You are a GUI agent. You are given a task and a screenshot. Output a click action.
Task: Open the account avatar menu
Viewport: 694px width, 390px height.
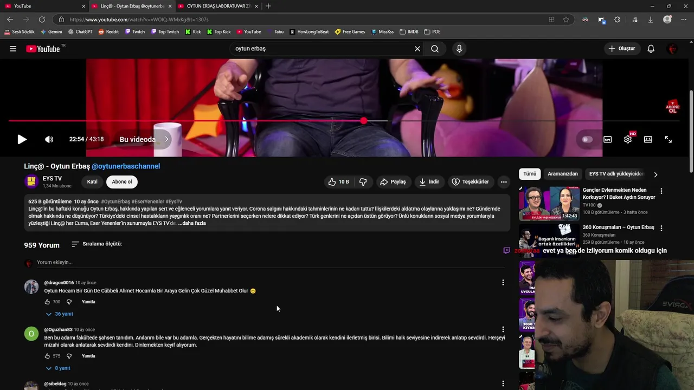coord(673,49)
